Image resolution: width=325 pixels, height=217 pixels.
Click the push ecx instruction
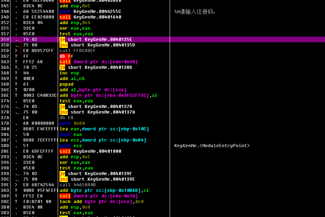[x=71, y=146]
